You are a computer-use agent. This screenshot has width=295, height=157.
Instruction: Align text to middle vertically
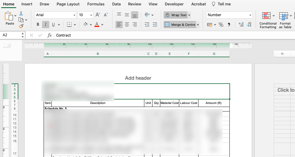click(127, 15)
